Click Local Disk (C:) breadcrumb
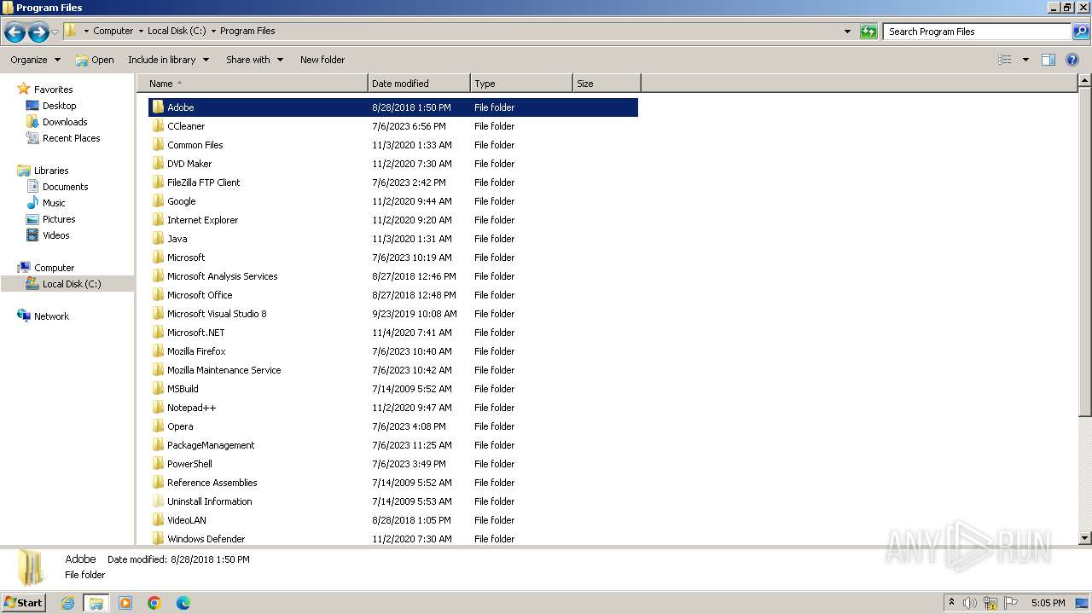Viewport: 1092px width, 614px height. click(x=177, y=31)
